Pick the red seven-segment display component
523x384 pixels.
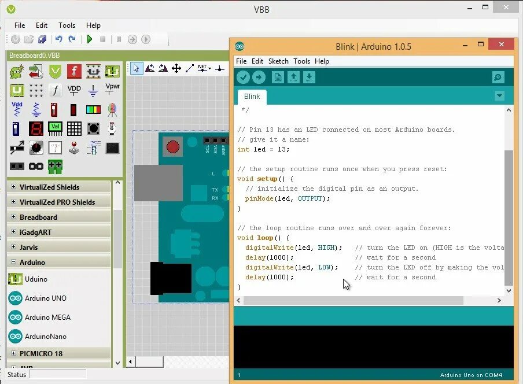click(x=36, y=128)
